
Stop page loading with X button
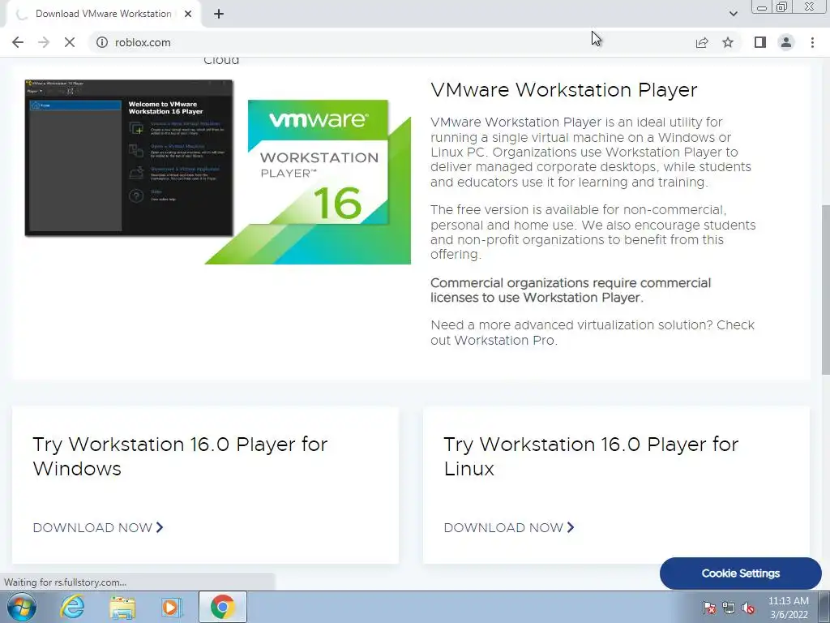coord(70,42)
